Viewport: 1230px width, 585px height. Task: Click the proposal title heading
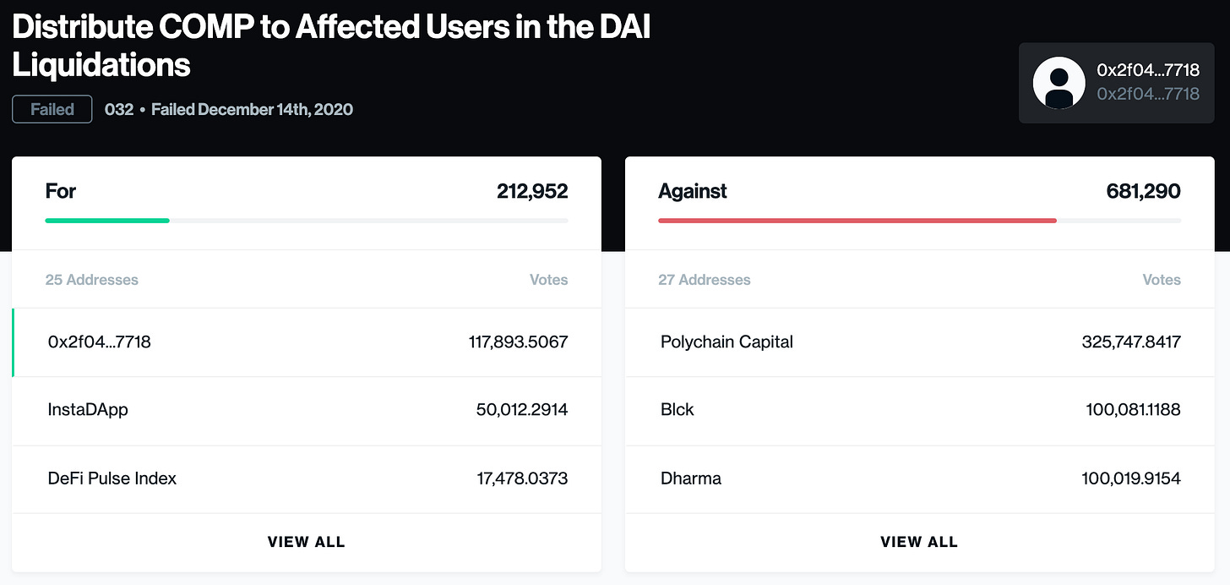(x=330, y=45)
